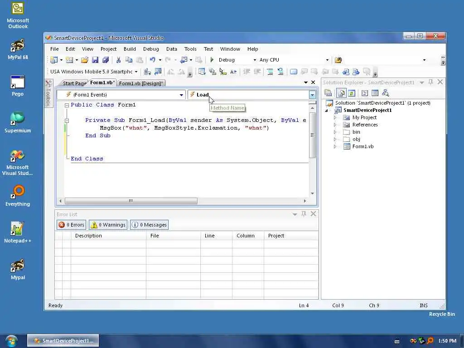Open the Debug menu
Image resolution: width=464 pixels, height=348 pixels.
point(151,49)
